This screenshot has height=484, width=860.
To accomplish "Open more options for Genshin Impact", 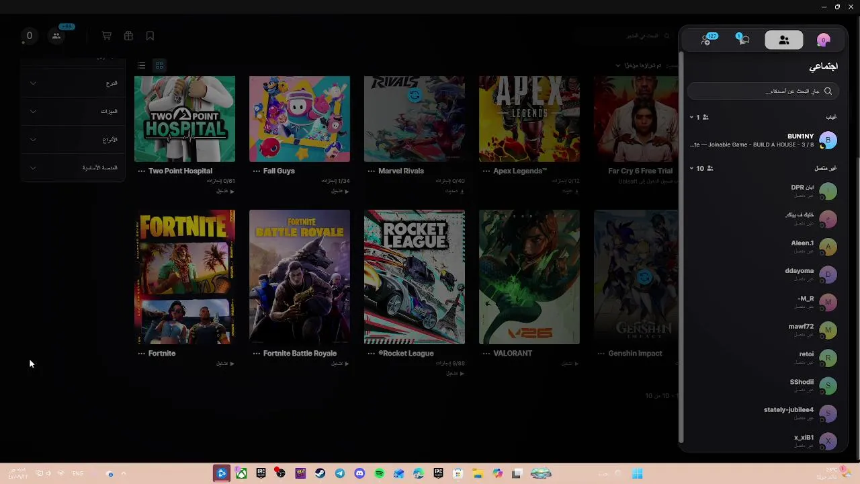I will [x=601, y=354].
